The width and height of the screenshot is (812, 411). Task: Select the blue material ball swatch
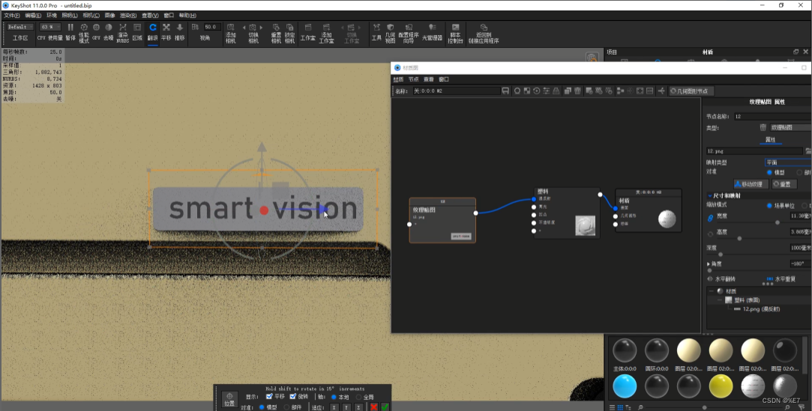(625, 386)
